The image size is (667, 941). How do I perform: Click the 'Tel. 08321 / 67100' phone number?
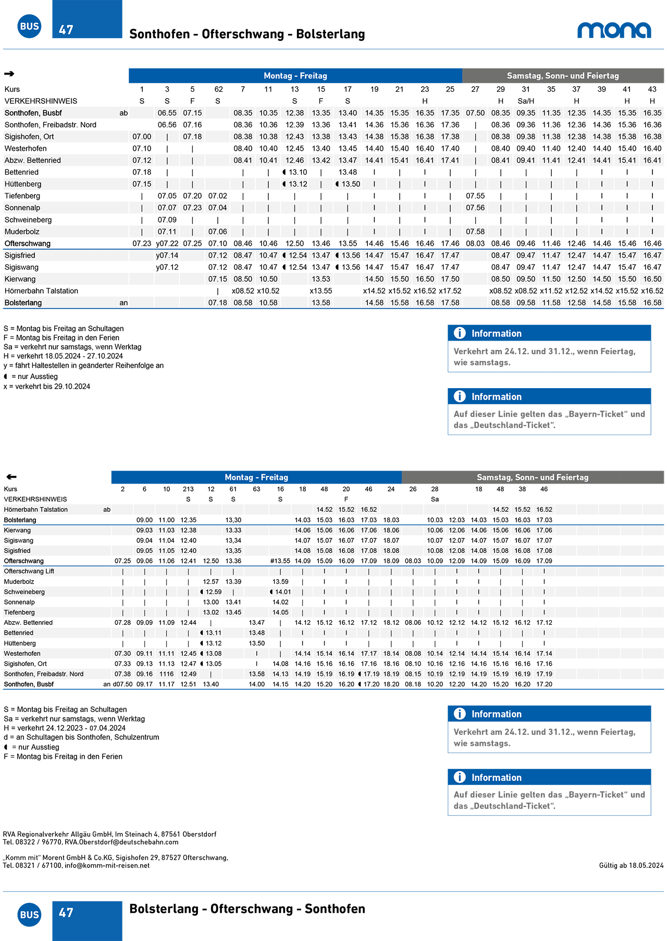point(32,865)
